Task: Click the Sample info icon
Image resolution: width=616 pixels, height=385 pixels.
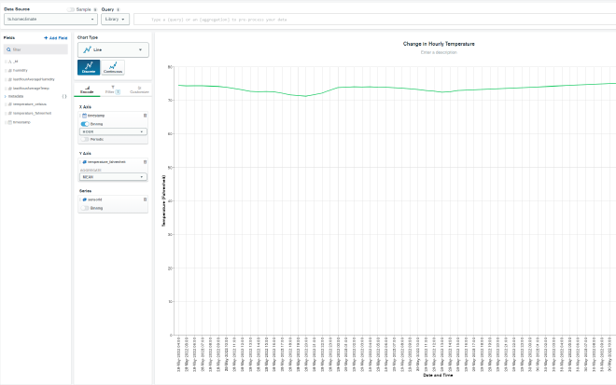Action: [x=95, y=8]
